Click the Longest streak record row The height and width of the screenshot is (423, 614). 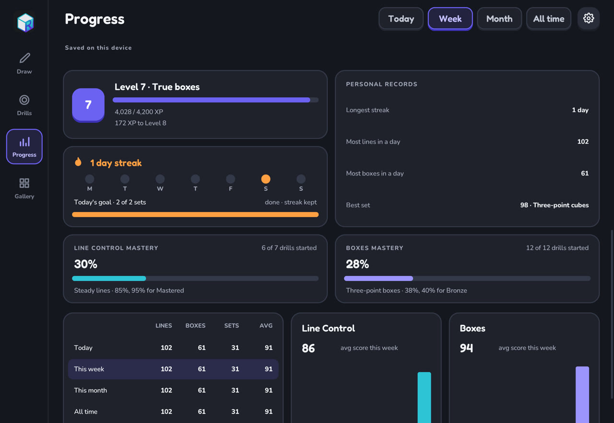coord(467,110)
